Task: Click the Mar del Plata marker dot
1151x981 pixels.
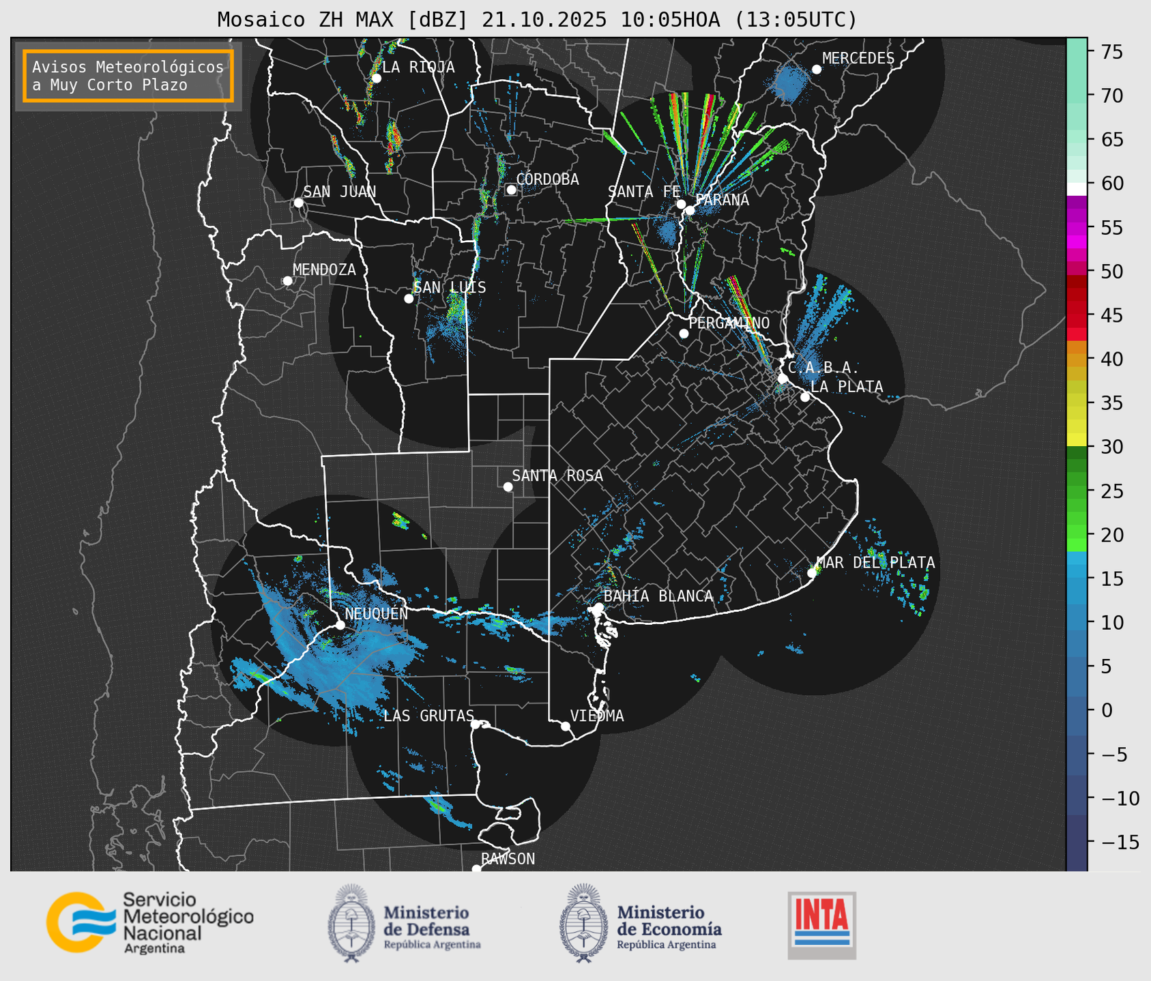Action: click(812, 573)
